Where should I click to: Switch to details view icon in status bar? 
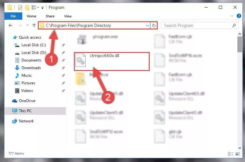tap(231, 154)
